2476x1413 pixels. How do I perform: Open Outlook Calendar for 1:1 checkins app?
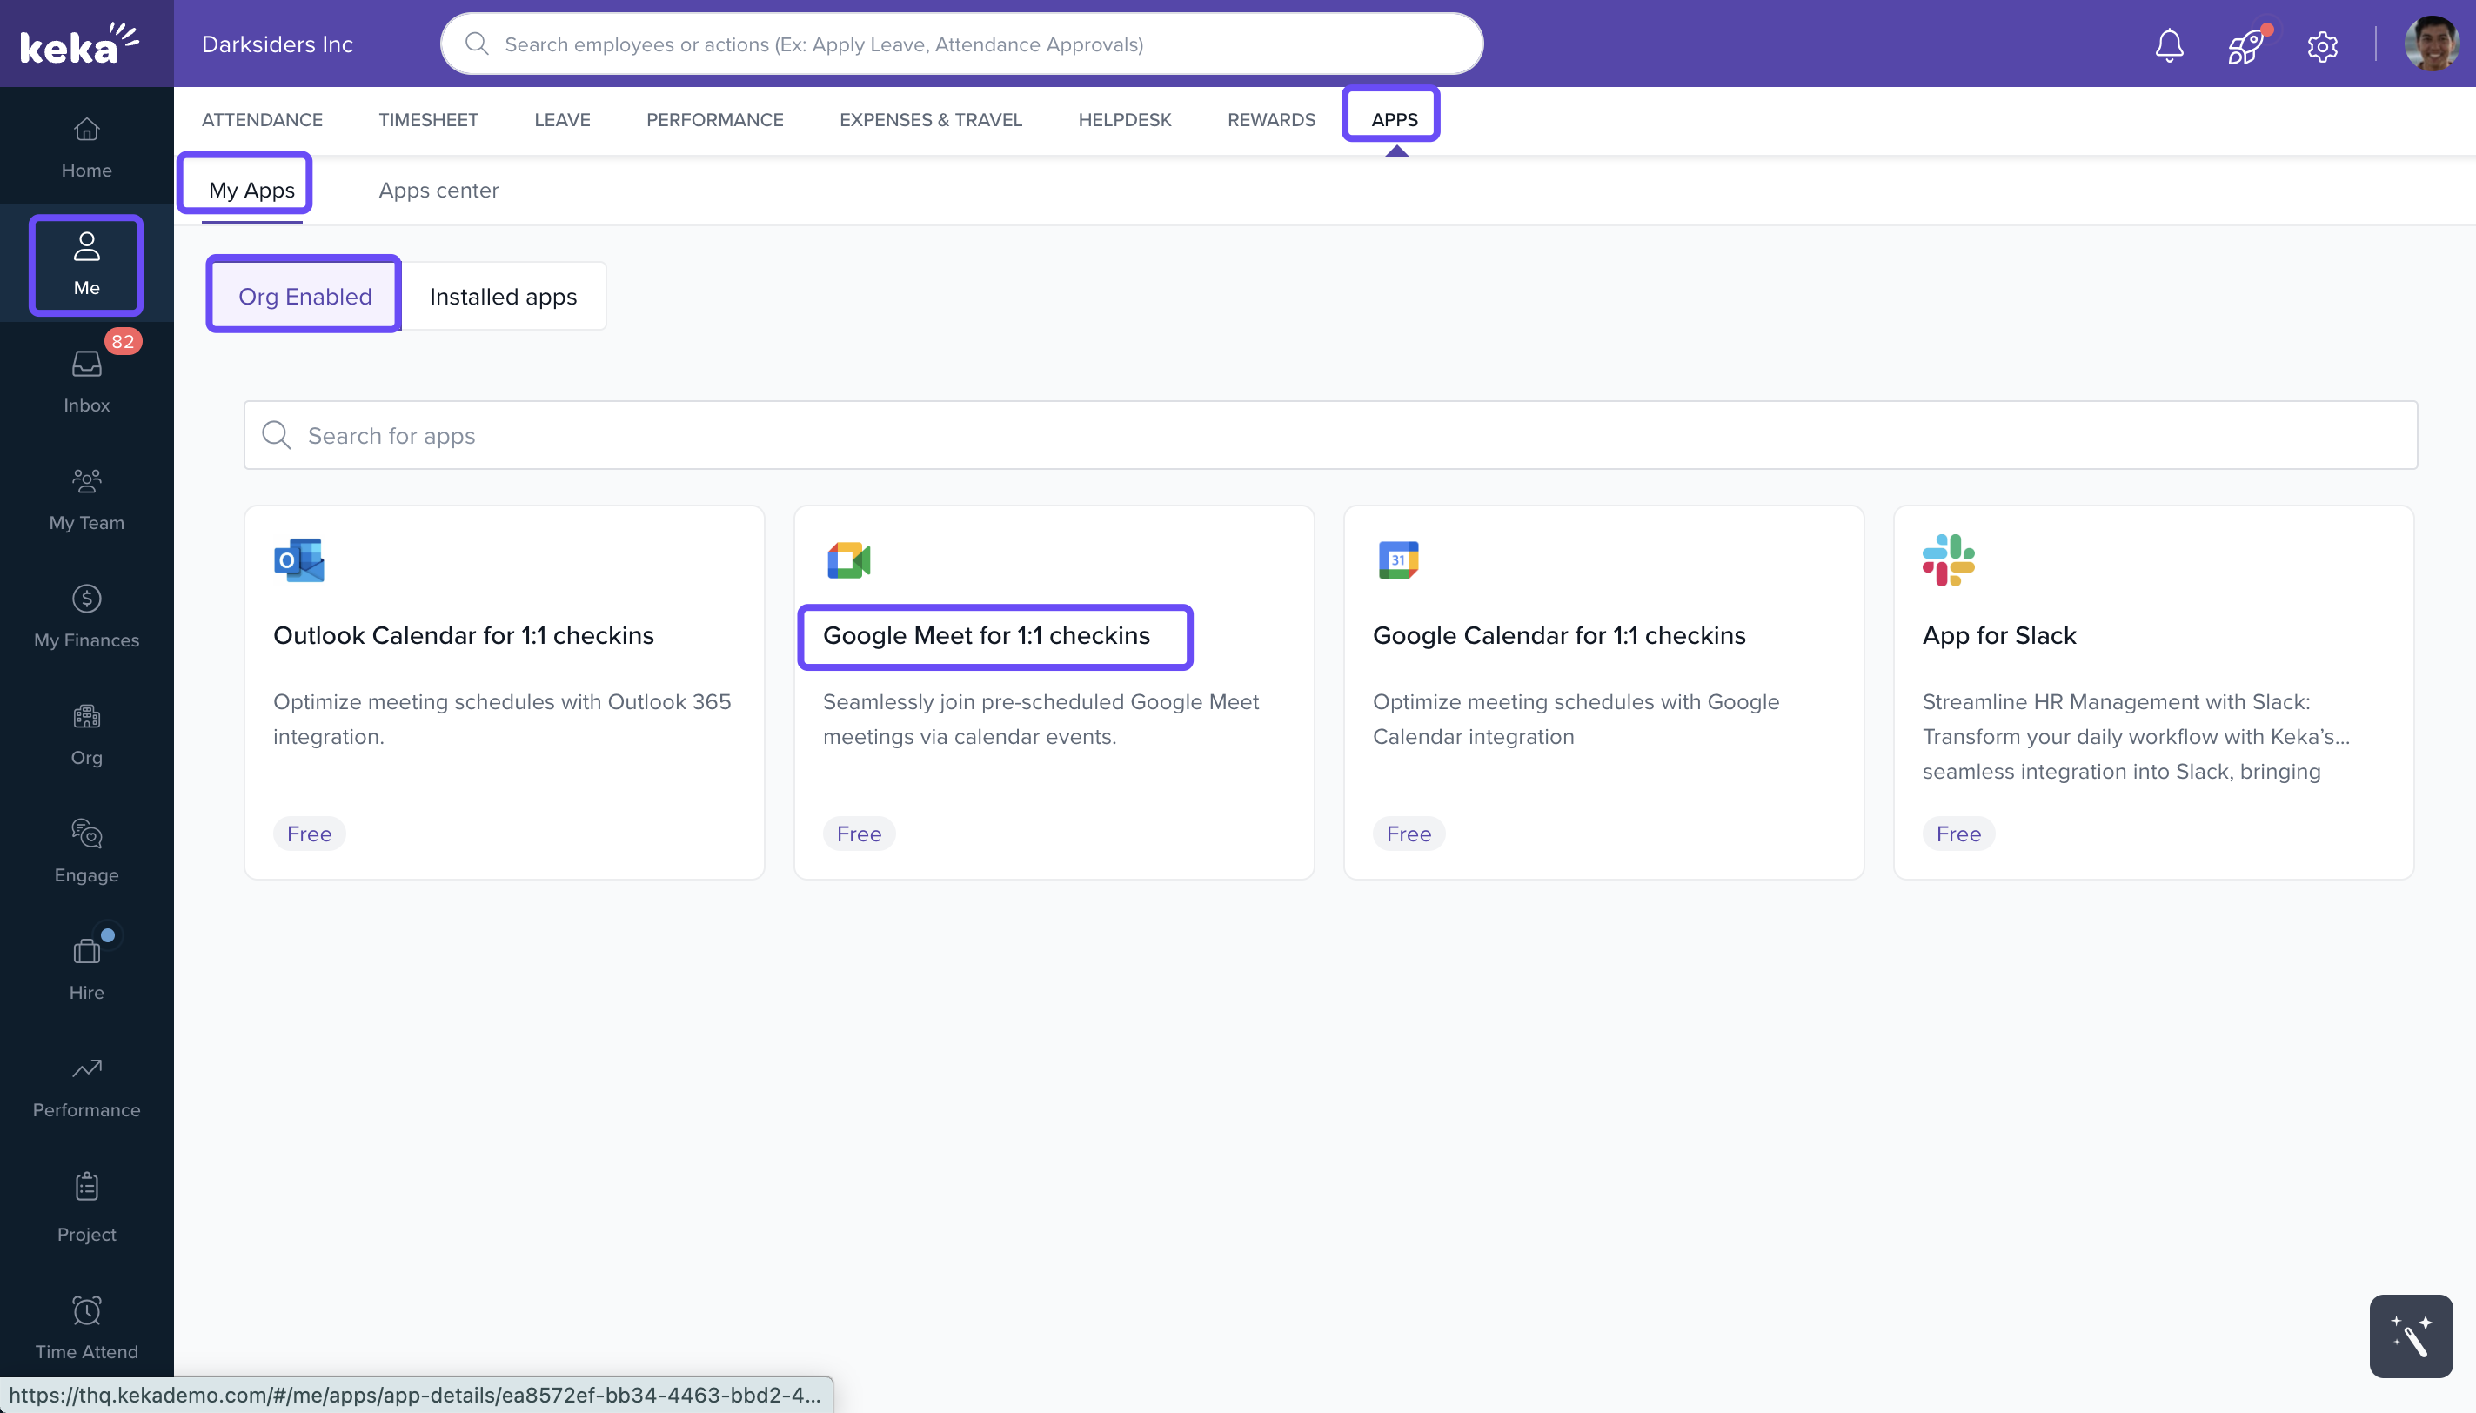[464, 634]
